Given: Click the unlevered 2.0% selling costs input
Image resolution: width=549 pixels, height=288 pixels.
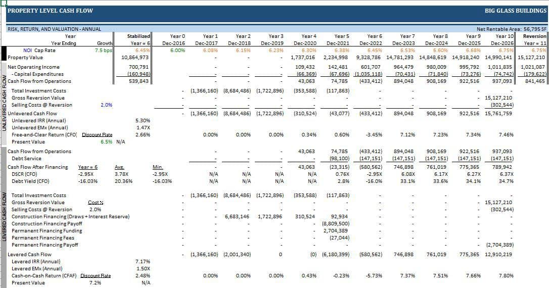Looking at the screenshot, I should 106,105.
